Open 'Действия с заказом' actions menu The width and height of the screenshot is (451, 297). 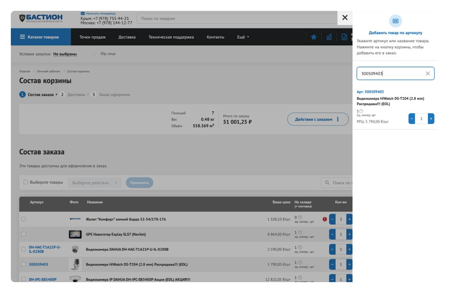318,119
